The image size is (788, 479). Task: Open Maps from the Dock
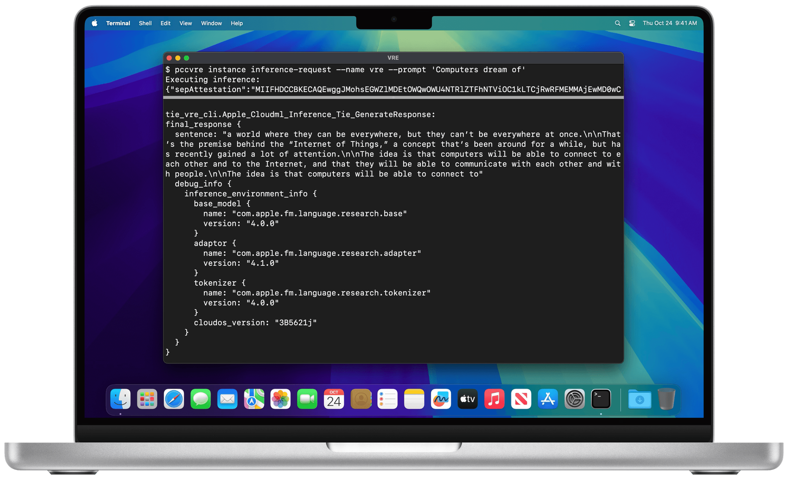coord(254,399)
